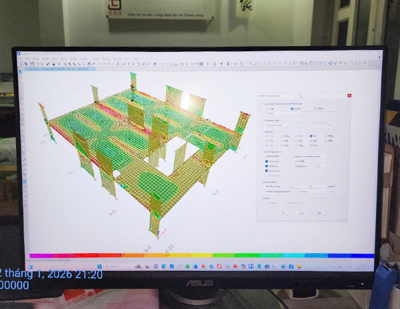The image size is (400, 309).
Task: Choose the F11 component radio button
Action: [267, 136]
